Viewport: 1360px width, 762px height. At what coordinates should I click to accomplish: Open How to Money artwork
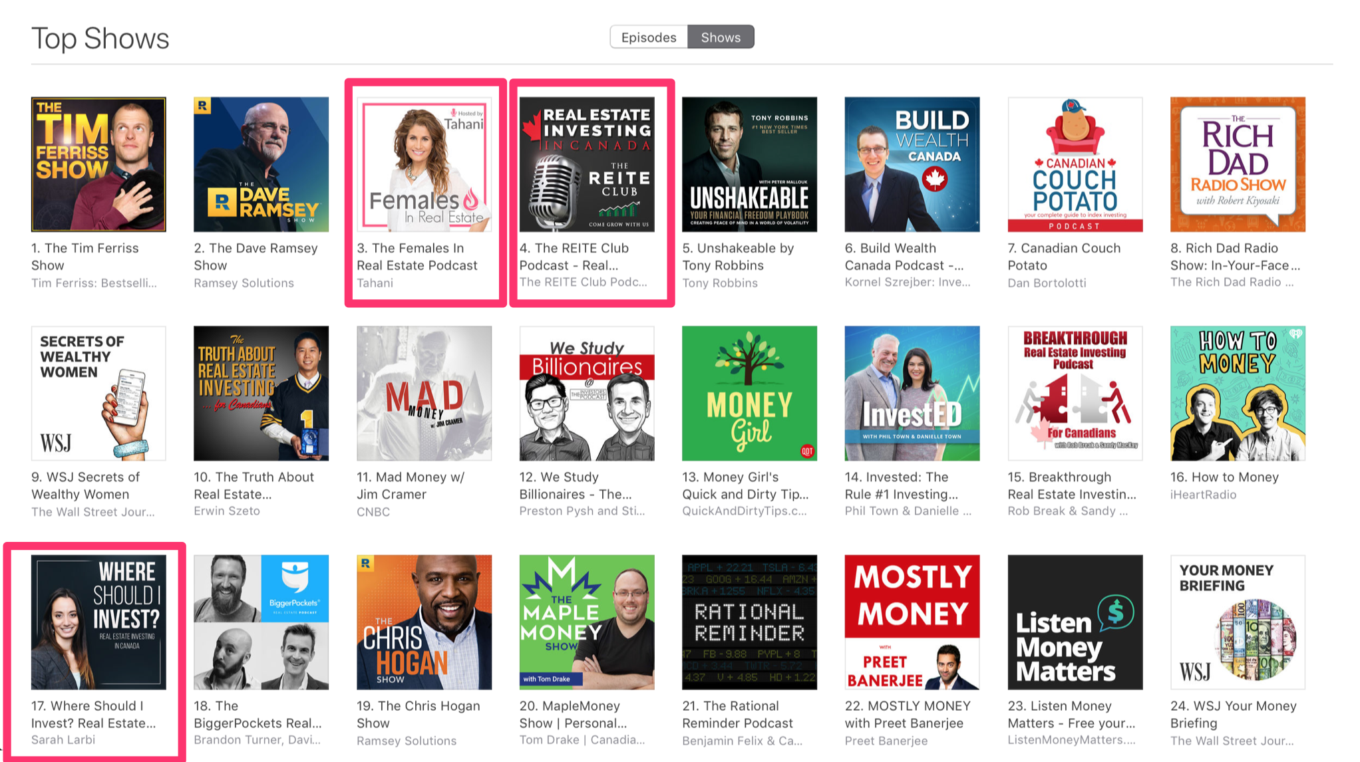1238,393
